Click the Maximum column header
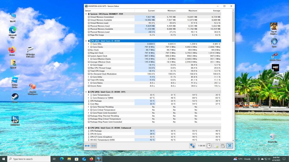Image resolution: width=289 pixels, height=162 pixels. click(x=187, y=11)
